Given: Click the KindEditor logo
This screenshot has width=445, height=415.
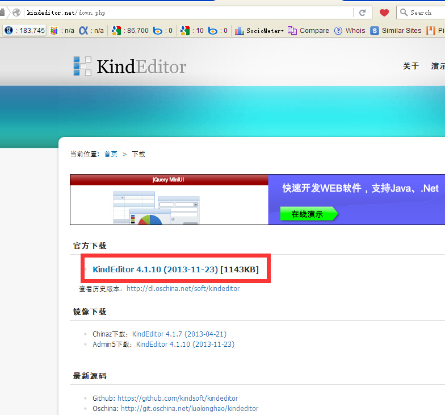Looking at the screenshot, I should [130, 67].
